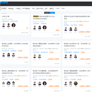
Task: Open the Office tab
Action: [63, 8]
